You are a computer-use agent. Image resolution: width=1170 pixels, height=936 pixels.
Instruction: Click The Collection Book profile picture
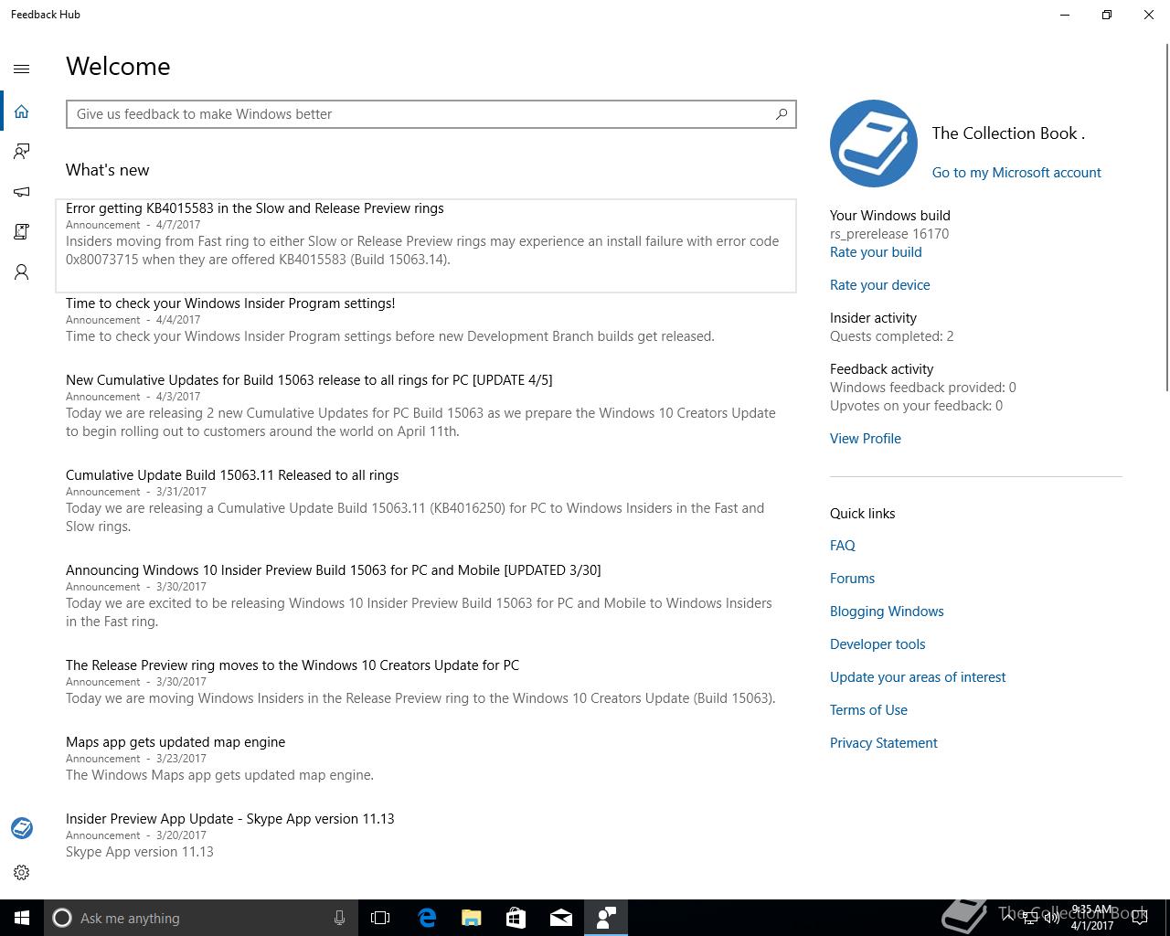tap(874, 144)
